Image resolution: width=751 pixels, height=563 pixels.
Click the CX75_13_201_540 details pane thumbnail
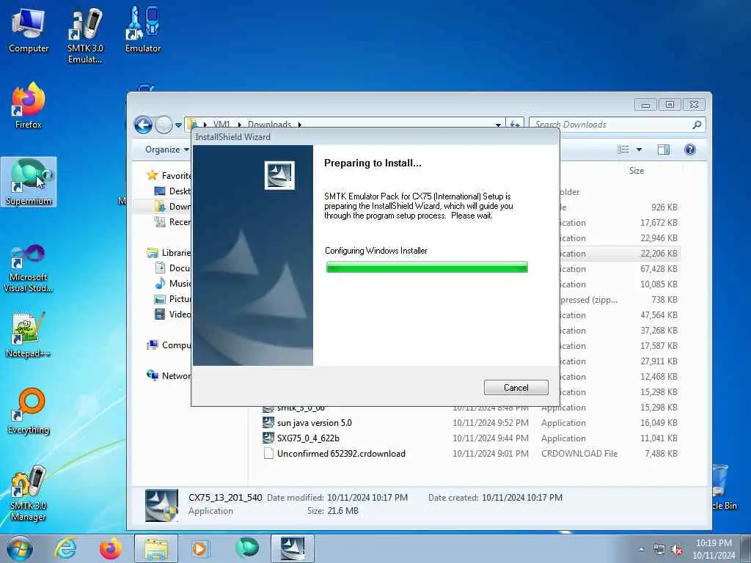pos(161,505)
